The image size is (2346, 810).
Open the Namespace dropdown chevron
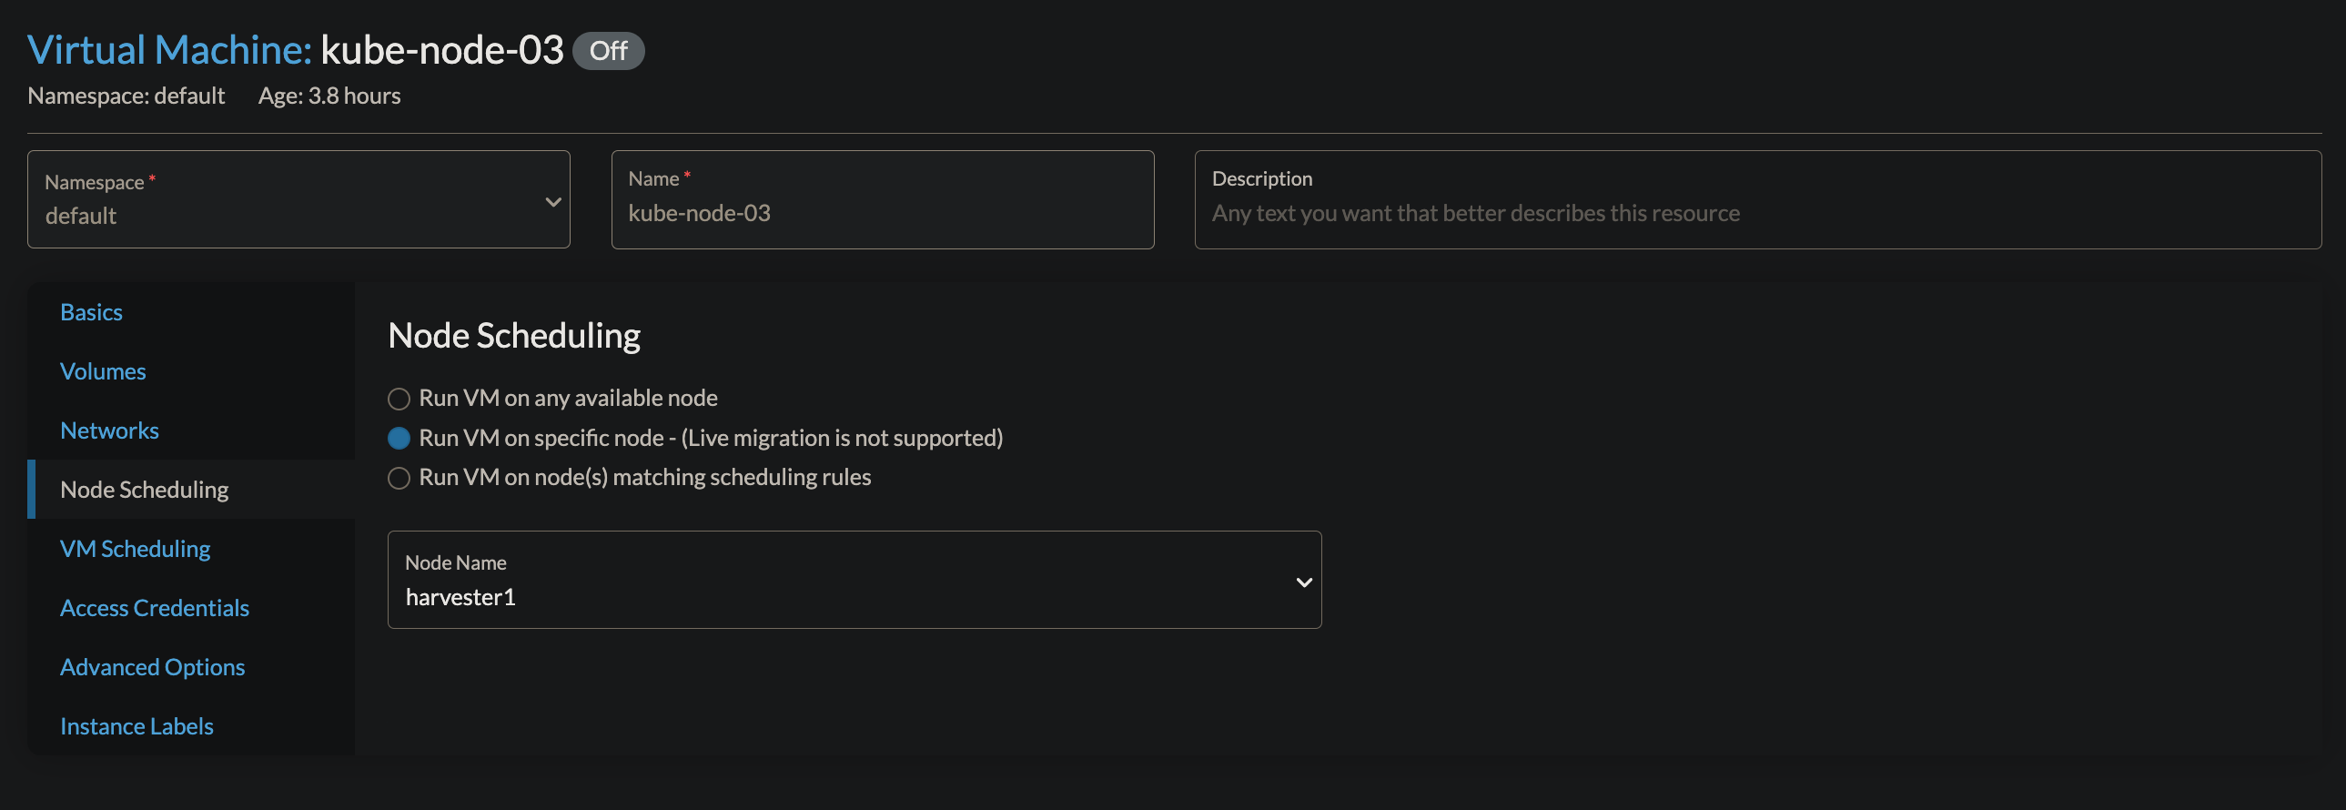[x=552, y=201]
